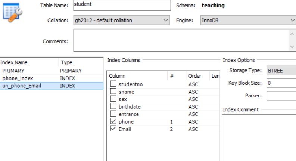Enable the sname index column checkbox

(113, 92)
